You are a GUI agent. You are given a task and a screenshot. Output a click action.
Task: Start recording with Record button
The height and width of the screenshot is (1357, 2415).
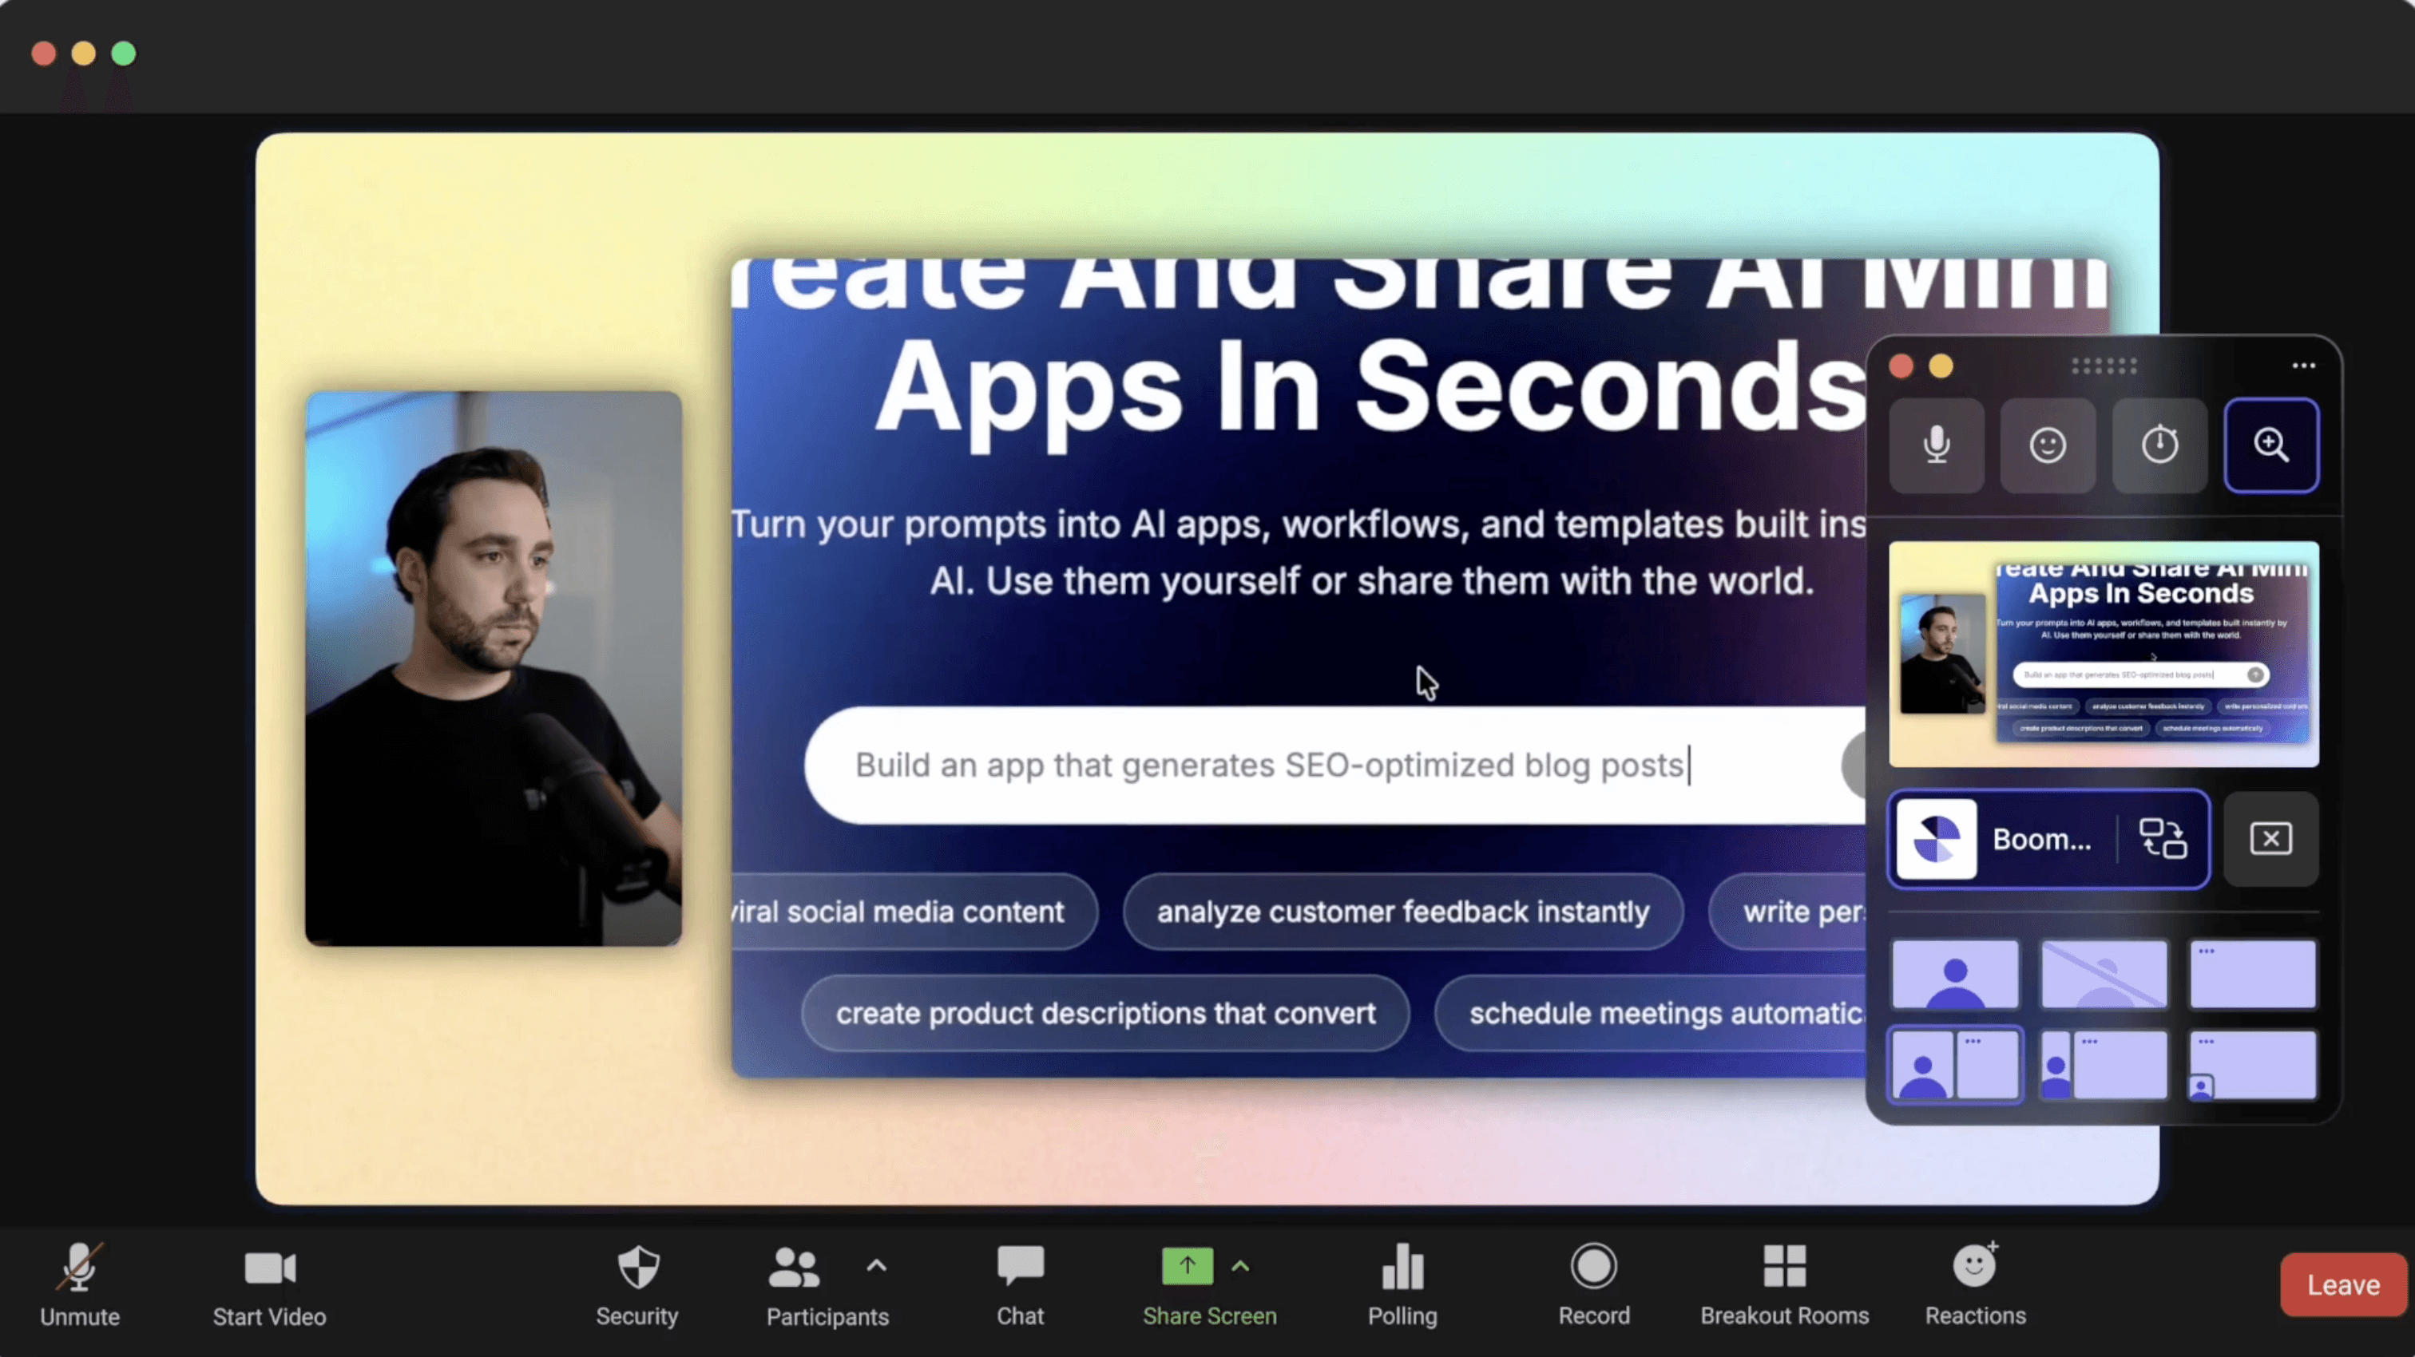tap(1594, 1266)
